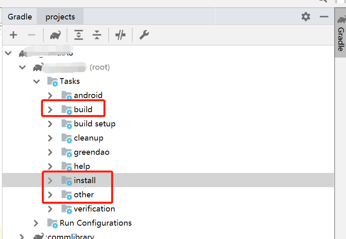346x239 pixels.
Task: Expand the greendao task group
Action: tap(50, 152)
